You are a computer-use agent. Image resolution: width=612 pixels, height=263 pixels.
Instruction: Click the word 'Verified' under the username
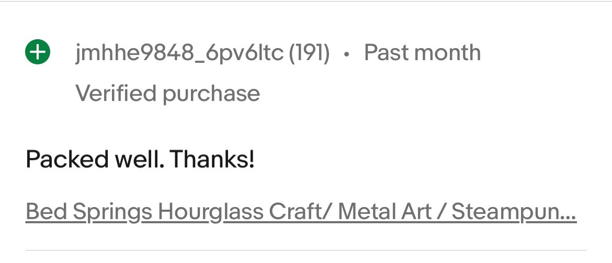(116, 94)
